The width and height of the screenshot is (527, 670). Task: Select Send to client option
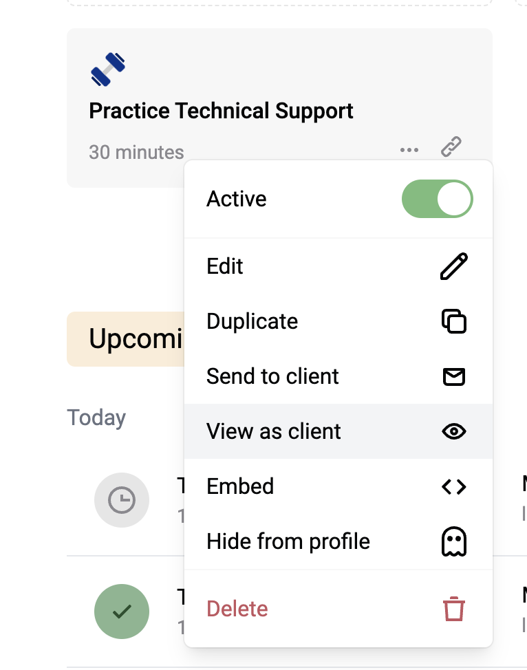coord(338,376)
